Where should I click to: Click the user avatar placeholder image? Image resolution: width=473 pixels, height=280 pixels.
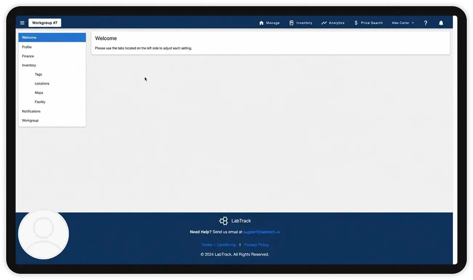44,235
